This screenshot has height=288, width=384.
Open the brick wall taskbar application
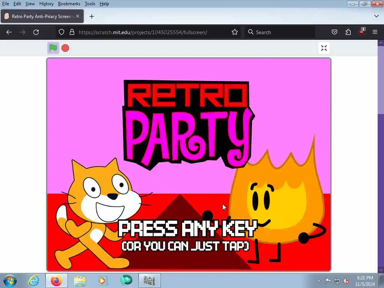[149, 280]
